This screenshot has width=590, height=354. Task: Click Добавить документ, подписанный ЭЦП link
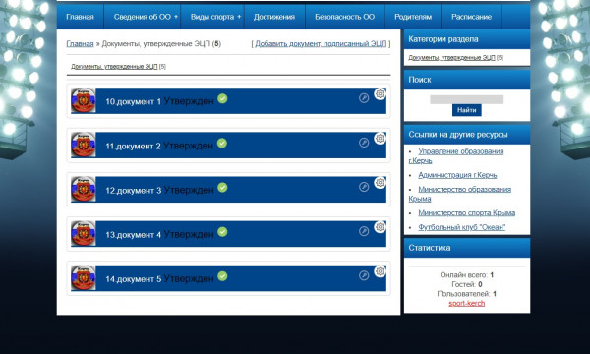coord(321,44)
